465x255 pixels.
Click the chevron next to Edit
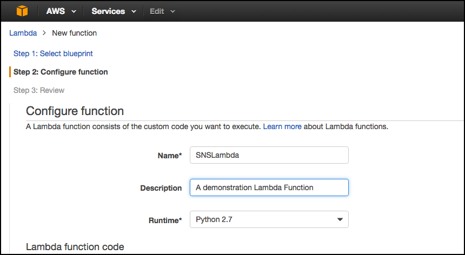tap(172, 11)
